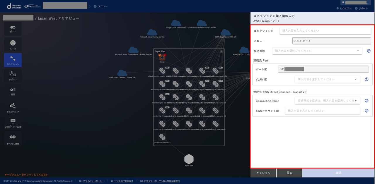Image resolution: width=375 pixels, height=184 pixels.
Task: Click the AWS Direct Connect Private VIF cloud
Action: pos(122,73)
